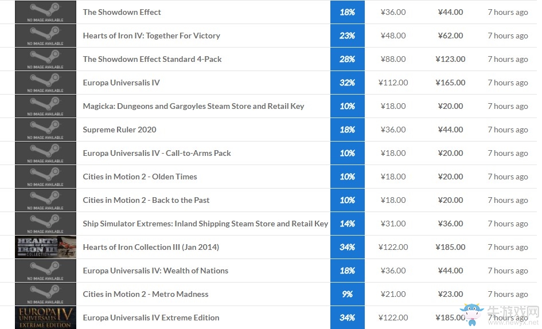Click 18% discount badge for Supreme Ruler 2020

(x=348, y=130)
